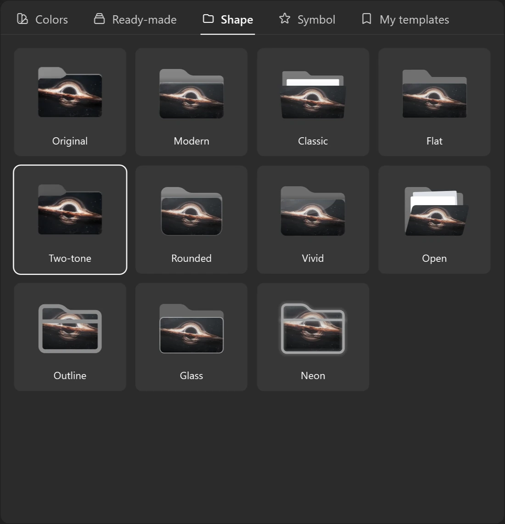Choose the Rounded folder shape icon

191,211
